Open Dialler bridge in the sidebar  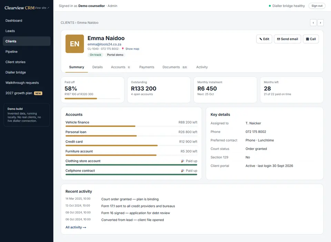point(27,72)
